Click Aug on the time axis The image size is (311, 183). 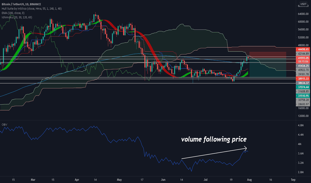(x=249, y=180)
